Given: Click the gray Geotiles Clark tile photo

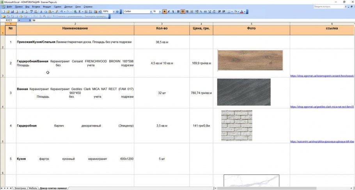Looking at the screenshot, I should tap(244, 92).
